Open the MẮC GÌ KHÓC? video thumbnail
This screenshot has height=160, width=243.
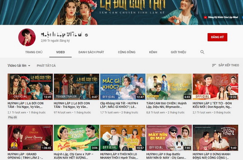pyautogui.click(x=123, y=86)
